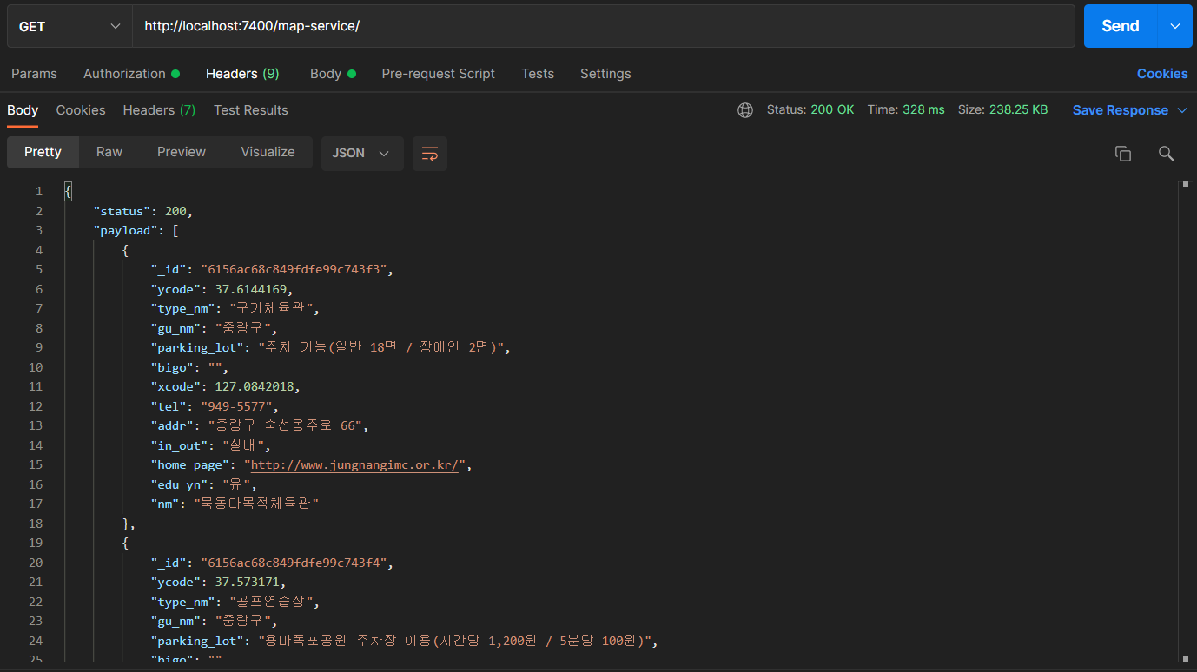The width and height of the screenshot is (1197, 672).
Task: Copy response body with the copy icon
Action: 1123,154
